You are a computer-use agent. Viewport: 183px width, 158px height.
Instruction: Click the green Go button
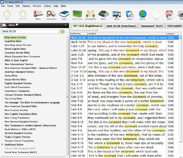(62, 32)
